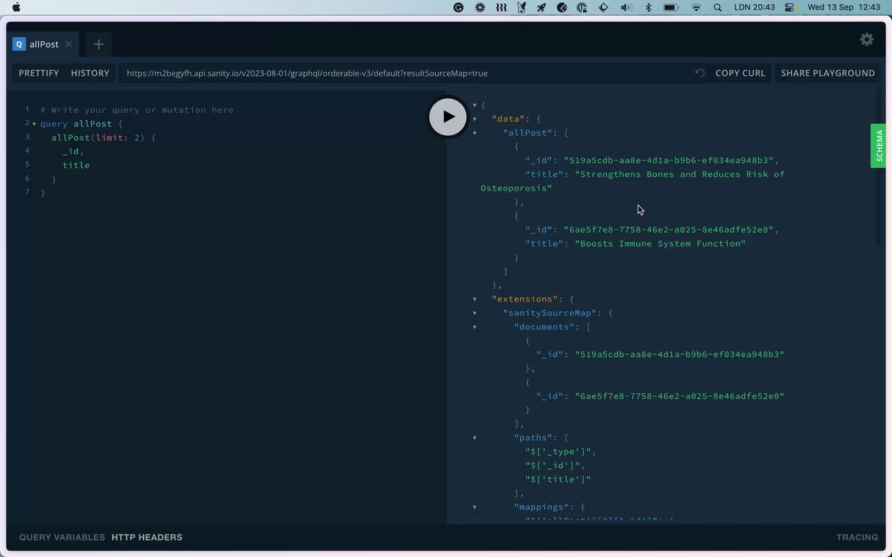
Task: Fold the query allPost block in editor
Action: (x=34, y=124)
